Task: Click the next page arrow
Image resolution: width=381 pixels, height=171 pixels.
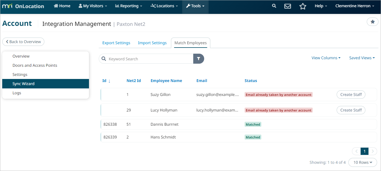Action: coord(373,151)
